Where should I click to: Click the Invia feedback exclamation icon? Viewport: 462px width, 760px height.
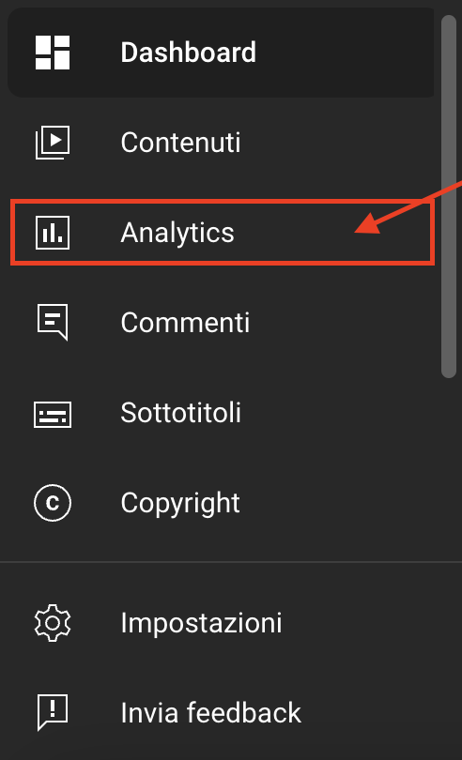(x=53, y=712)
